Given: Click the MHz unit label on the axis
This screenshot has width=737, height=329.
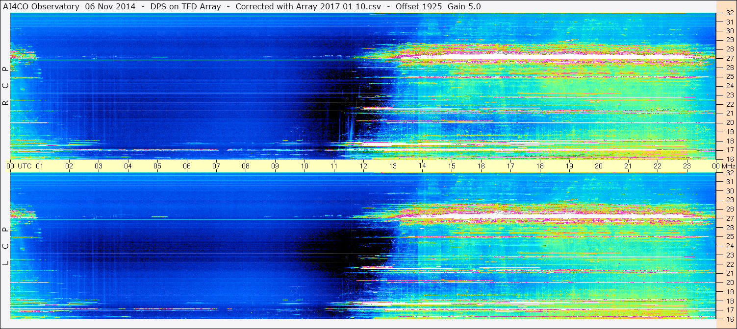Looking at the screenshot, I should click(728, 166).
